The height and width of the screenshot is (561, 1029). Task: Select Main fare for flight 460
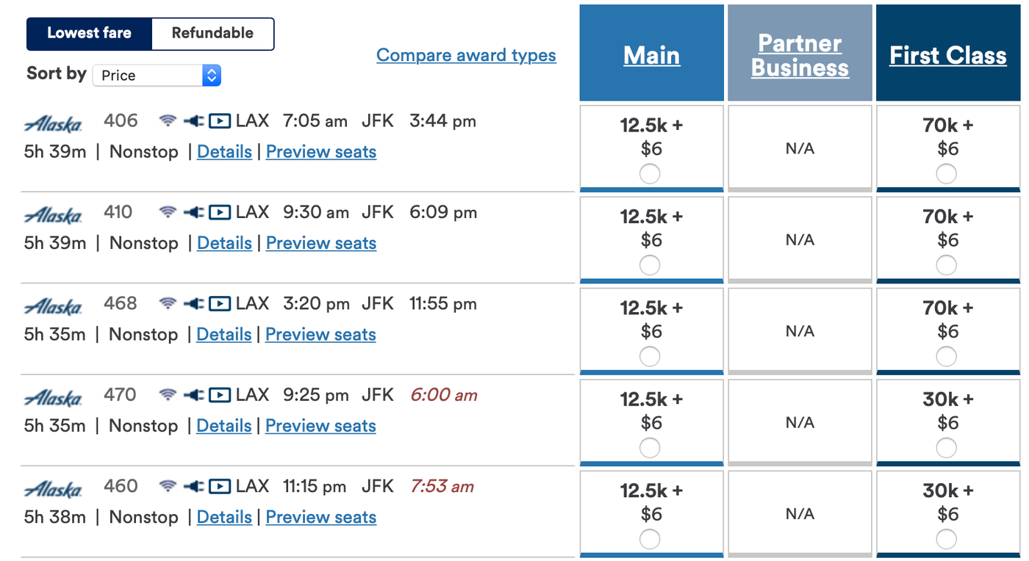click(650, 539)
